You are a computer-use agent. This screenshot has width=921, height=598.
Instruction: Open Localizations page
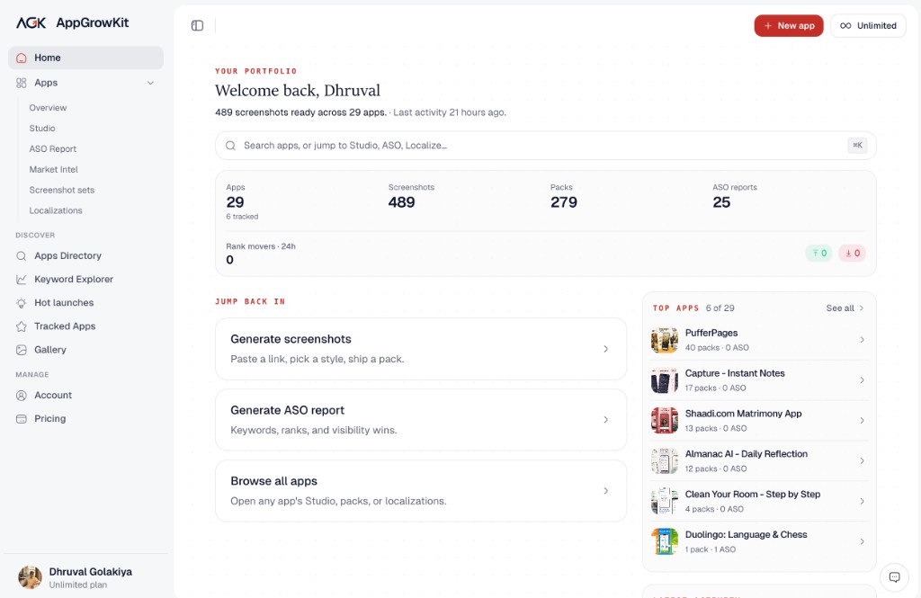coord(56,210)
